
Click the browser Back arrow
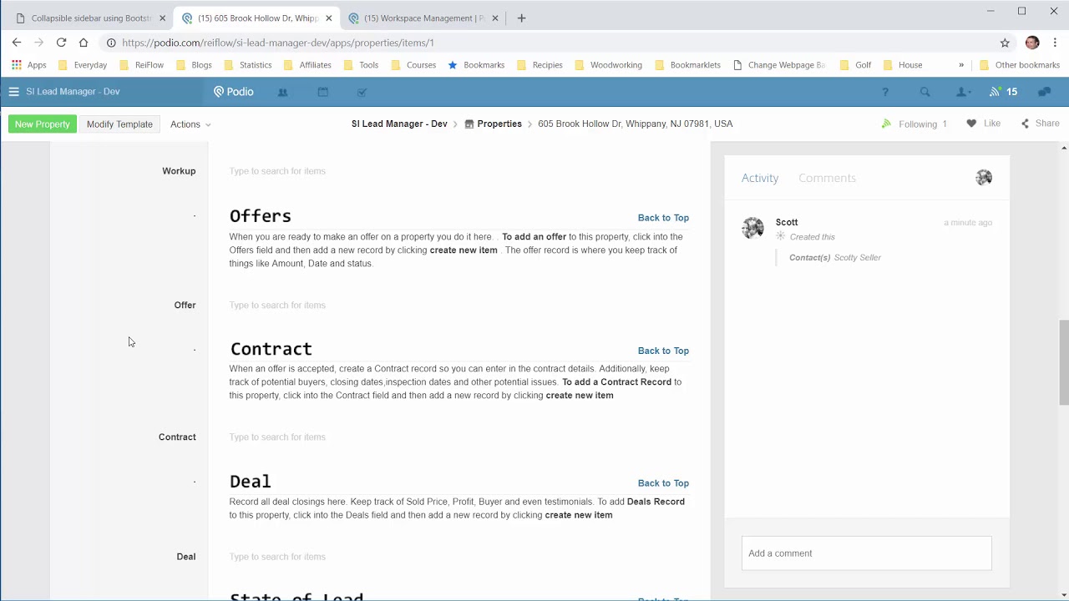pos(17,43)
